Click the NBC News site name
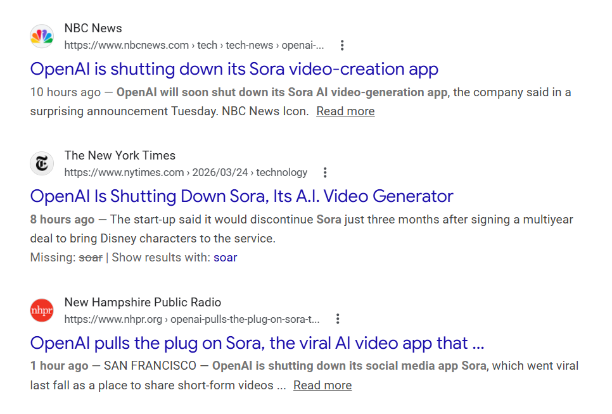 [x=93, y=28]
